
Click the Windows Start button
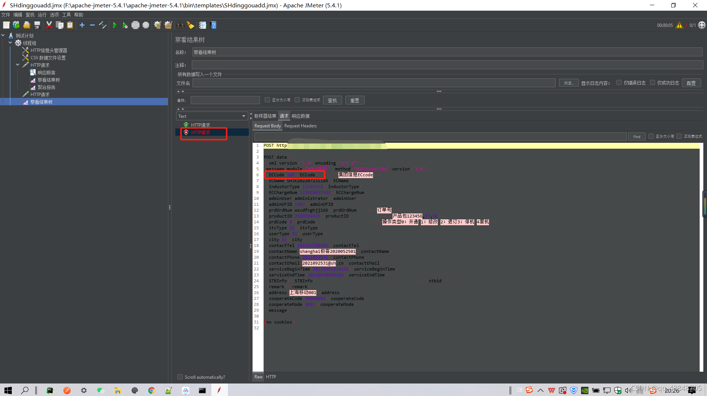(x=8, y=390)
